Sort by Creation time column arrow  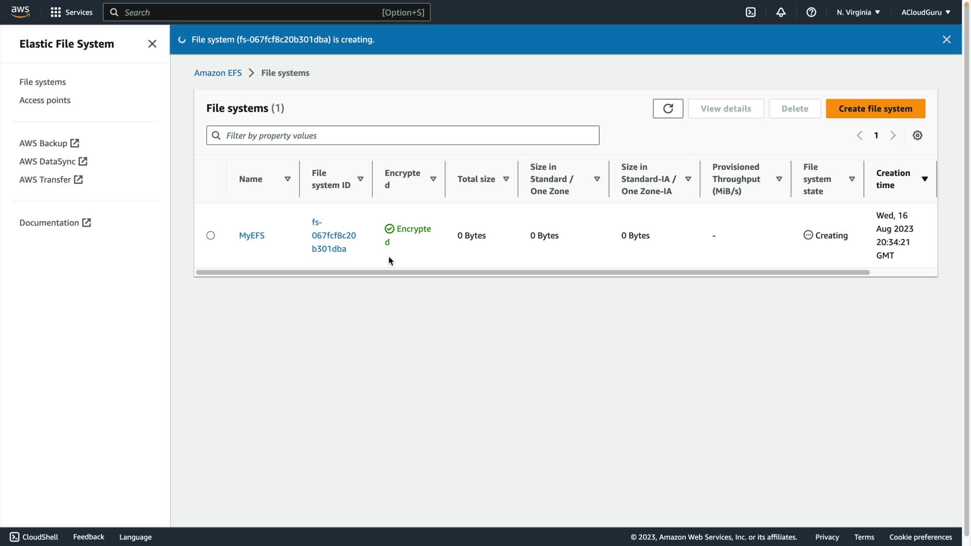(x=924, y=179)
